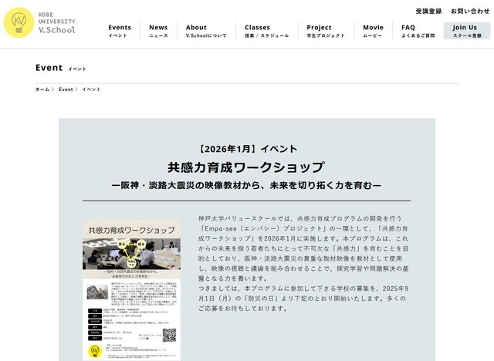Open the Classes schedule menu item
The image size is (494, 361).
(x=266, y=31)
